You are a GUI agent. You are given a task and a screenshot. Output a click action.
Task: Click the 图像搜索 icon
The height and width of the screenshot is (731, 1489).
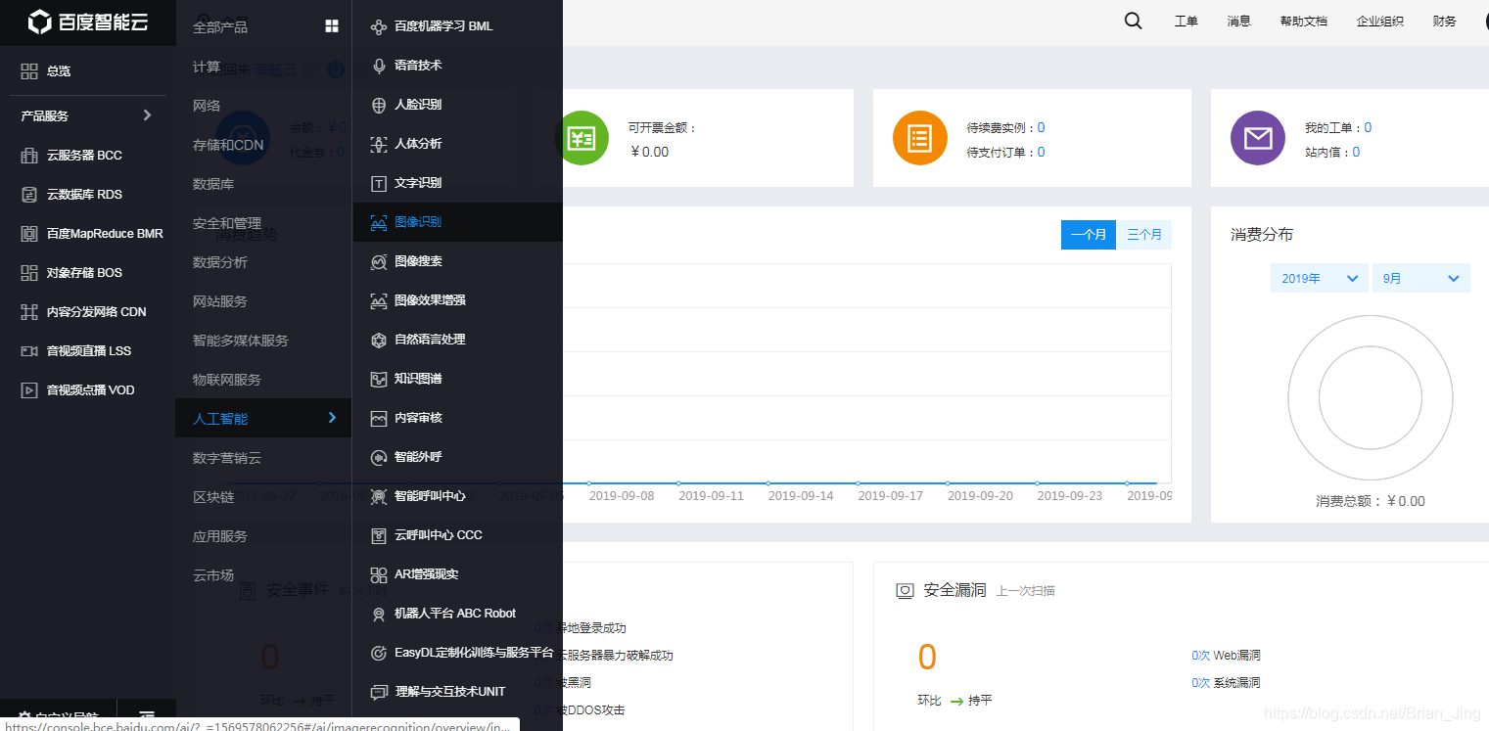[379, 261]
